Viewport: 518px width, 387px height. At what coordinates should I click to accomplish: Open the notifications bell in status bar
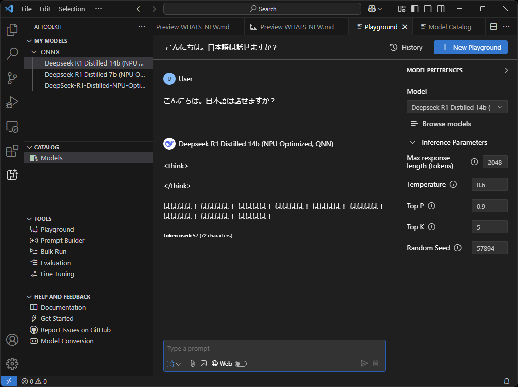[x=506, y=382]
